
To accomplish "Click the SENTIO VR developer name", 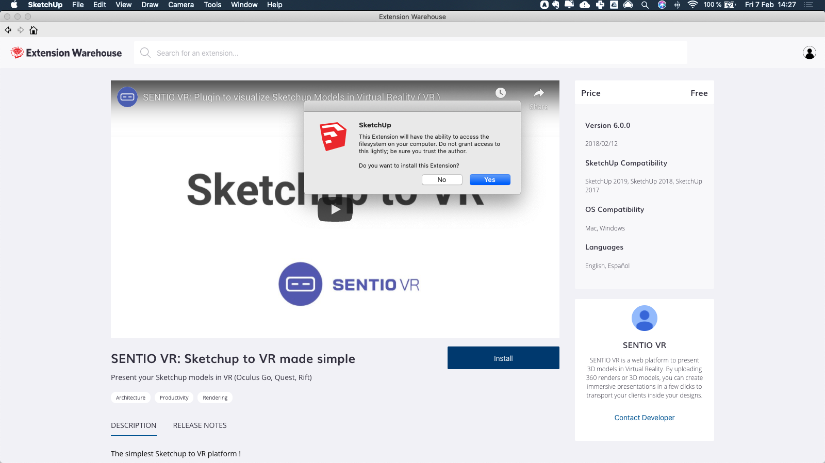I will click(x=645, y=345).
